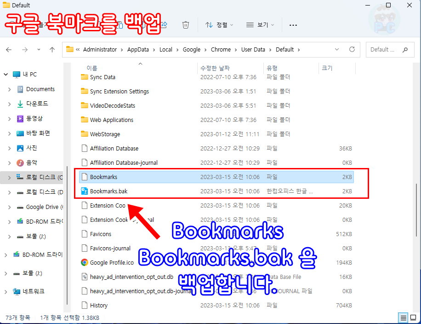Viewport: 421px width, 324px height.
Task: Click Bookmarks modified date 2023-03-15 오전 10:06
Action: click(x=230, y=177)
